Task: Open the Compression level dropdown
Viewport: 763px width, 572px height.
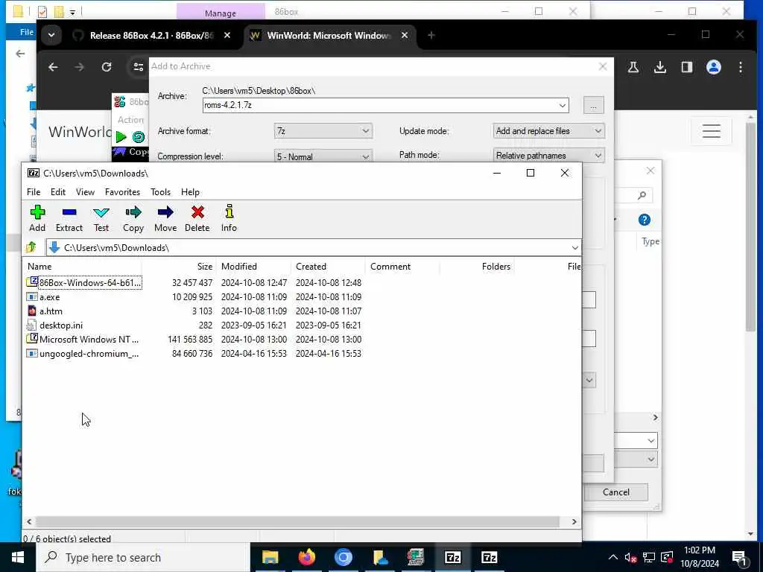Action: pos(323,156)
